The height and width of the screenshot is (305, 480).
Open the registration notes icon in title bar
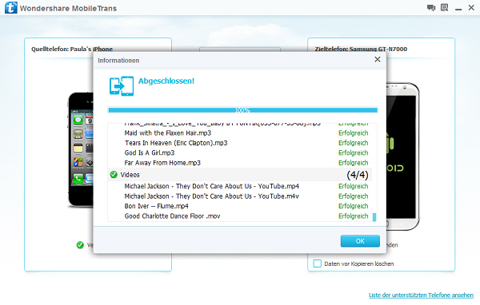(x=445, y=8)
